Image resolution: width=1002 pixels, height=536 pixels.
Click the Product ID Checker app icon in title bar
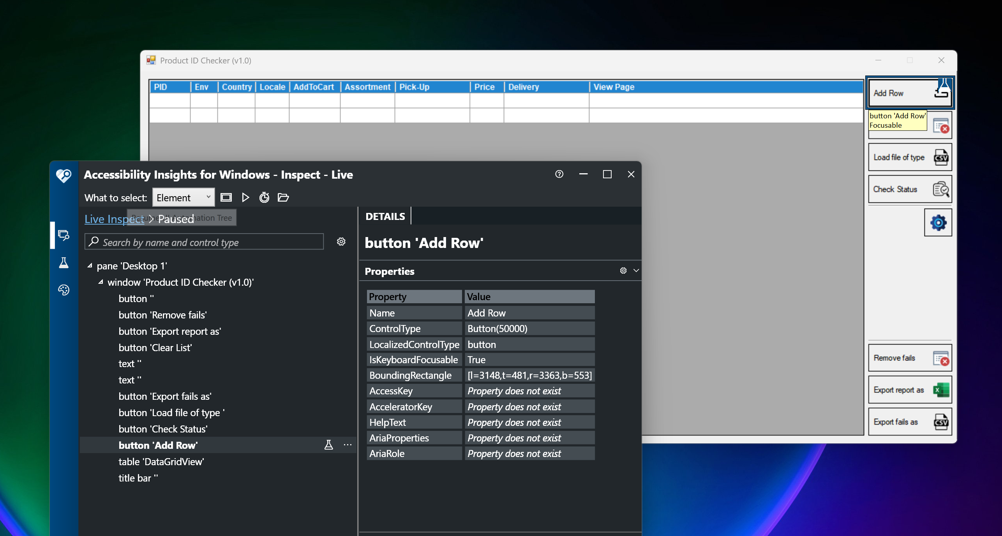(151, 60)
